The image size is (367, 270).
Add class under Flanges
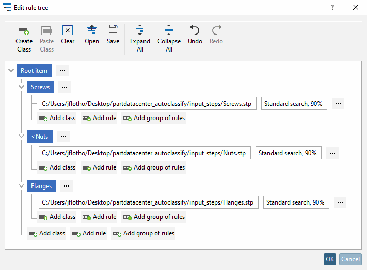pyautogui.click(x=57, y=217)
